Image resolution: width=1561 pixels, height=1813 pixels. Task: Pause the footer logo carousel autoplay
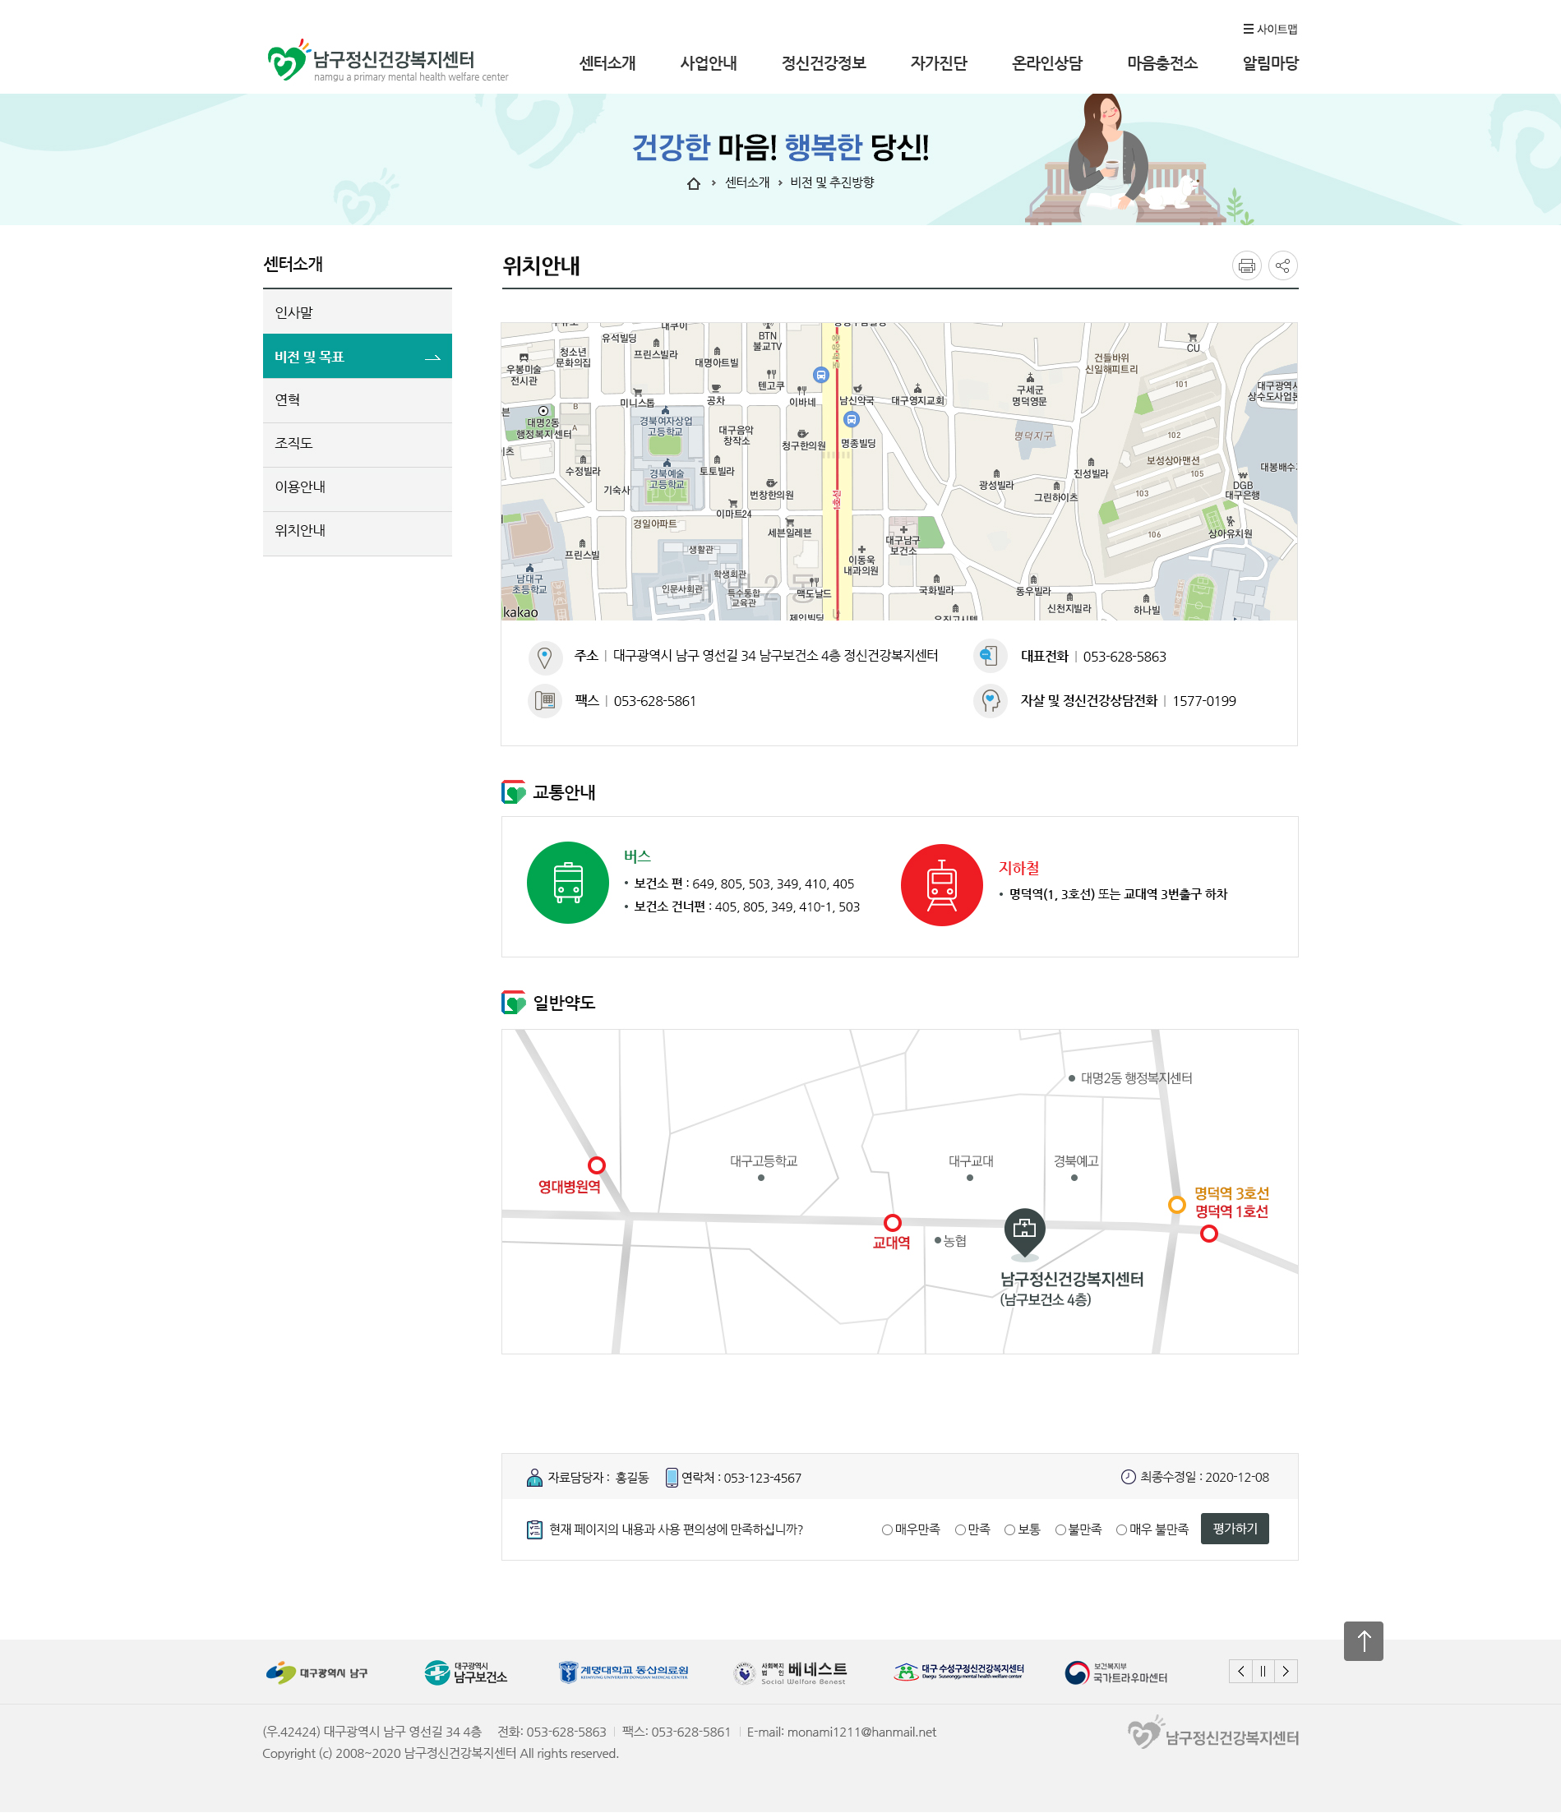pyautogui.click(x=1263, y=1672)
